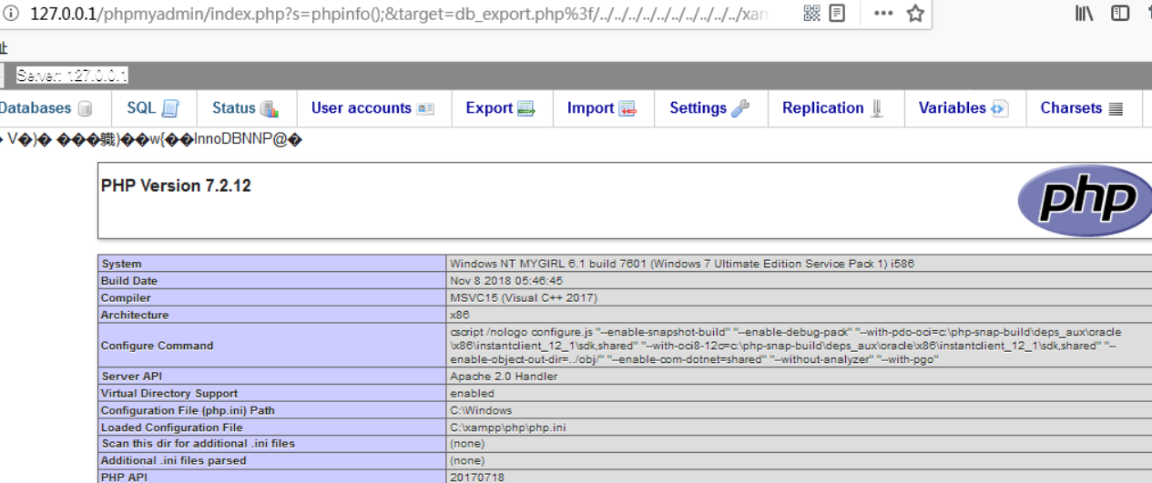Viewport: 1152px width, 483px height.
Task: Open the Variables tab
Action: 963,108
